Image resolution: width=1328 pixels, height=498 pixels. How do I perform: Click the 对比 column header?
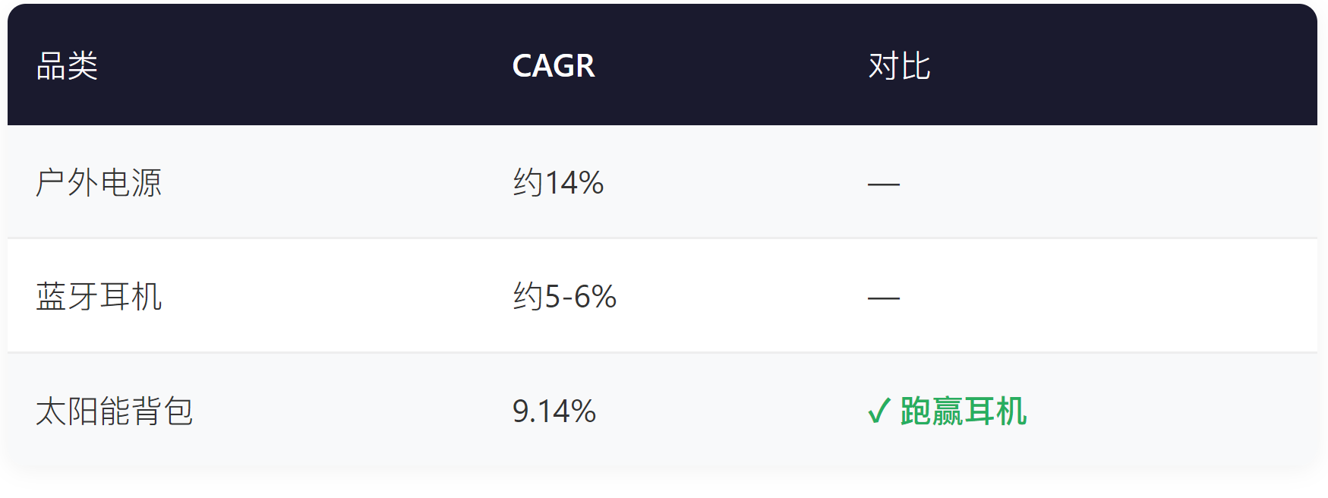[x=899, y=66]
